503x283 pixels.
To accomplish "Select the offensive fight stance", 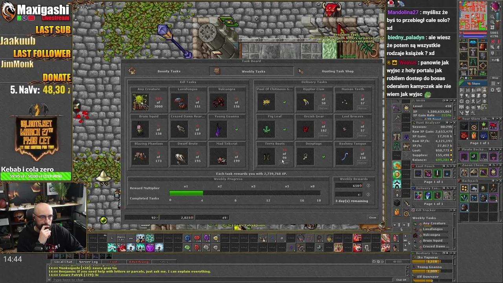I will [x=493, y=41].
